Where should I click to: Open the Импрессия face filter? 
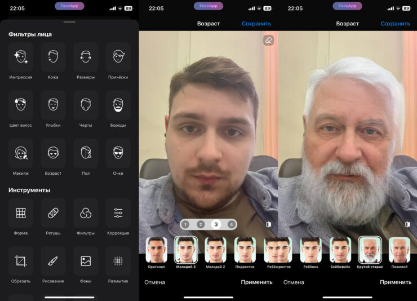(21, 57)
